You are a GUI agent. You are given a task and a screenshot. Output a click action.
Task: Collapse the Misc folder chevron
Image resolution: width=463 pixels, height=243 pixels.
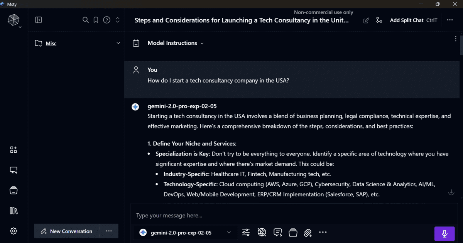click(x=118, y=43)
